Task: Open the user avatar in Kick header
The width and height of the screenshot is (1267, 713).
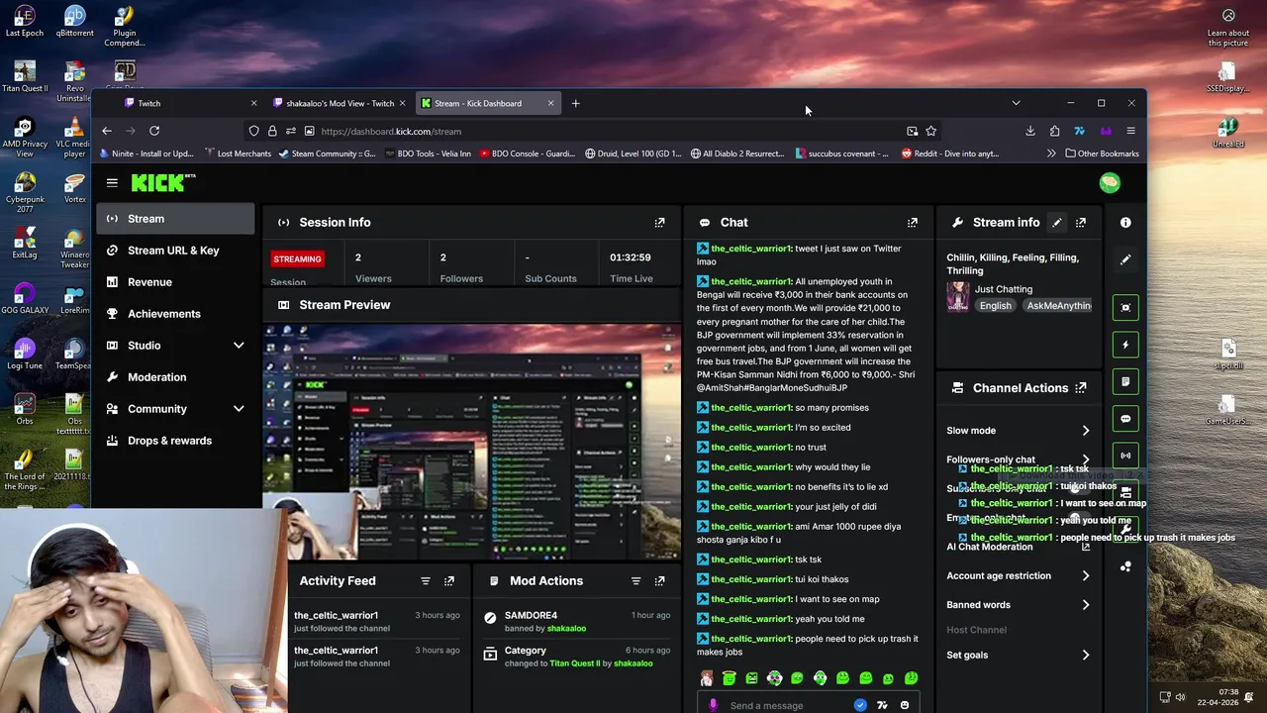Action: [1110, 183]
